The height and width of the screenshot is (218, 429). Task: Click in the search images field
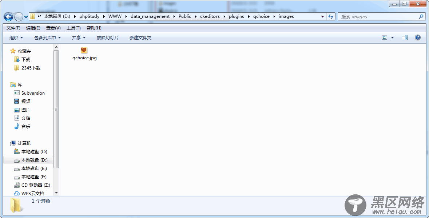click(378, 17)
